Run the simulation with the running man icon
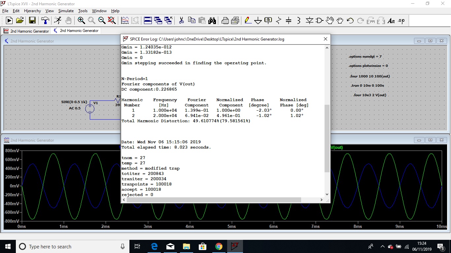 tap(58, 20)
